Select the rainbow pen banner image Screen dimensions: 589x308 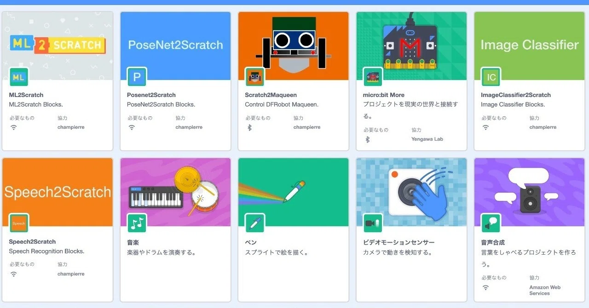(x=293, y=192)
